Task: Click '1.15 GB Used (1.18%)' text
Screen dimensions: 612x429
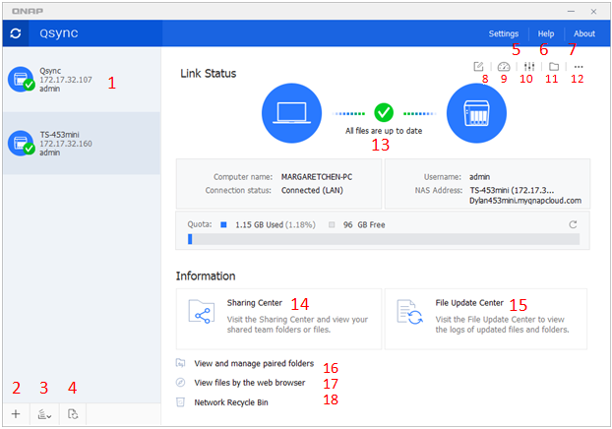Action: pos(275,225)
